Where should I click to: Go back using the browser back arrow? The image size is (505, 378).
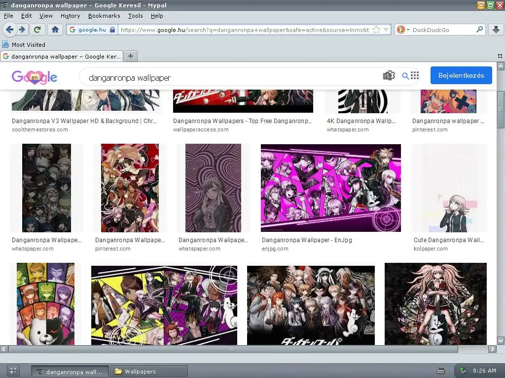10,30
